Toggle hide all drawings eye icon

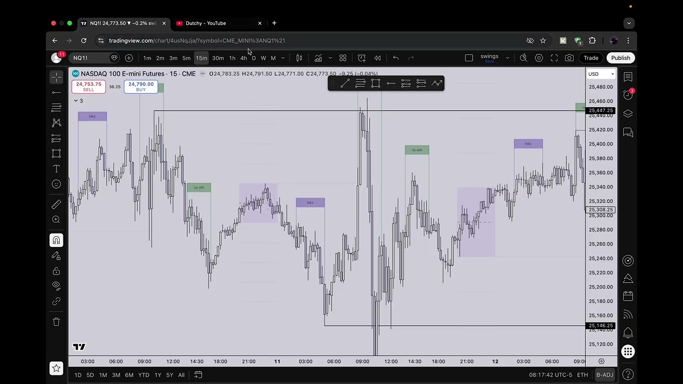pos(56,286)
